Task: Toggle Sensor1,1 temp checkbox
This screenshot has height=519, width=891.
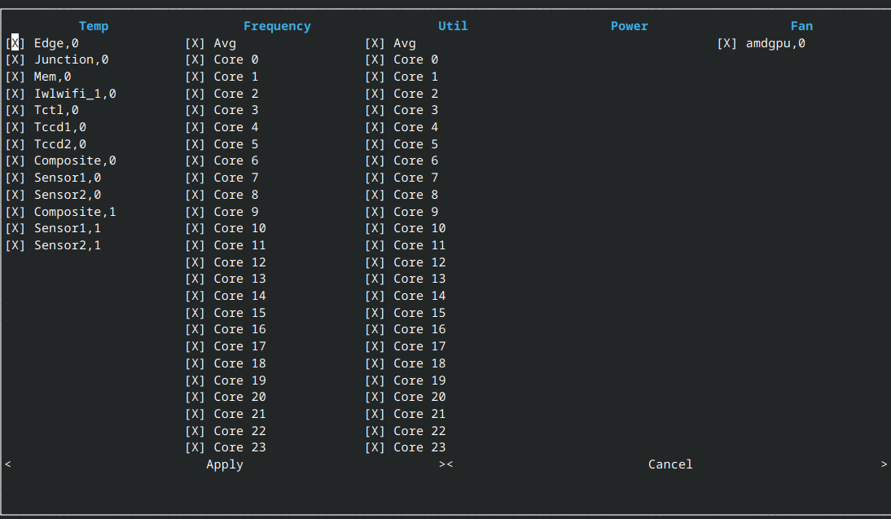Action: coord(15,228)
